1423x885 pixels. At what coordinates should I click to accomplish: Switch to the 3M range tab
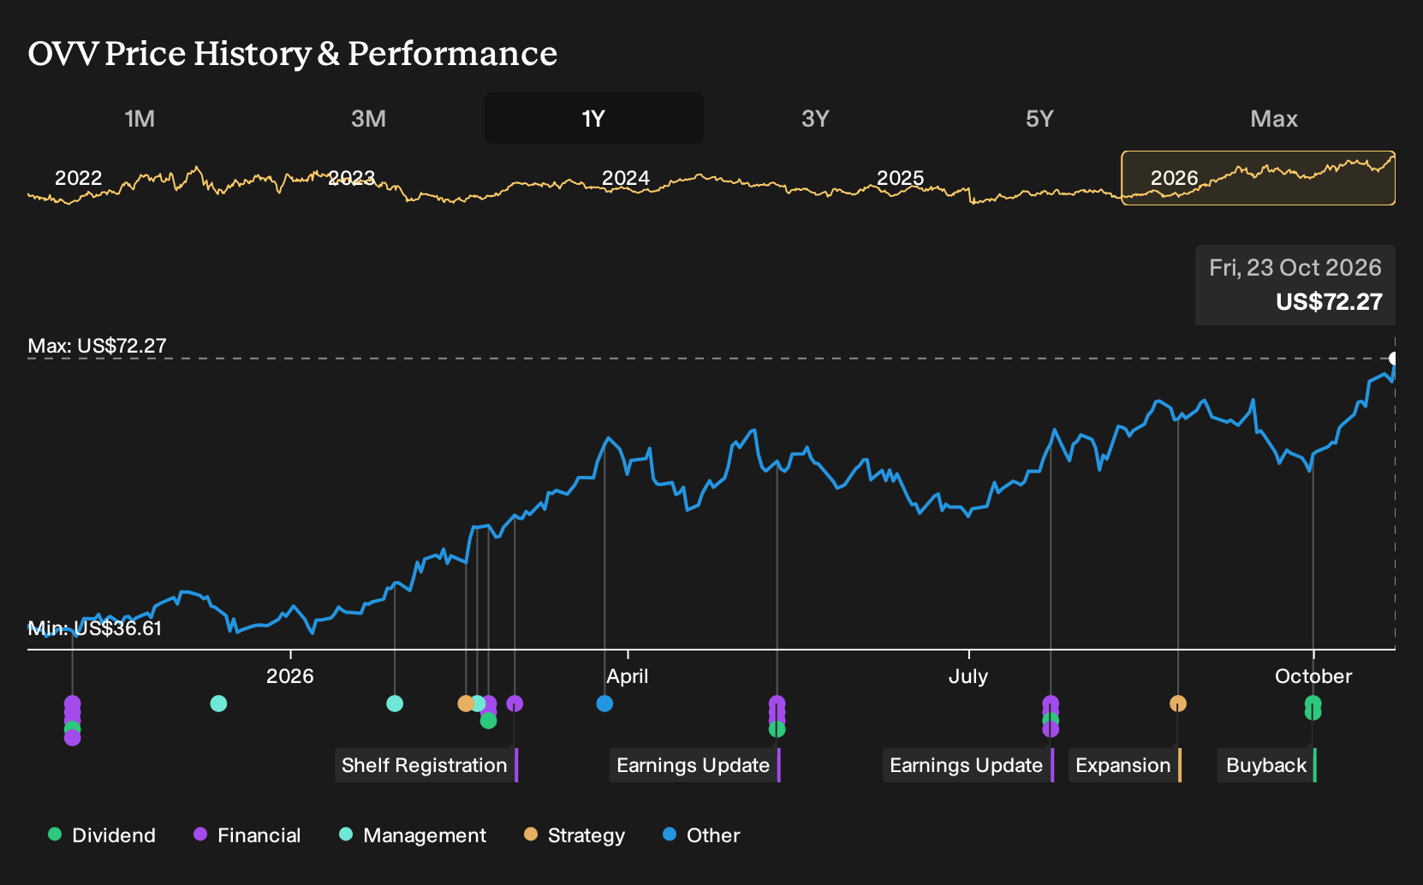[x=368, y=118]
